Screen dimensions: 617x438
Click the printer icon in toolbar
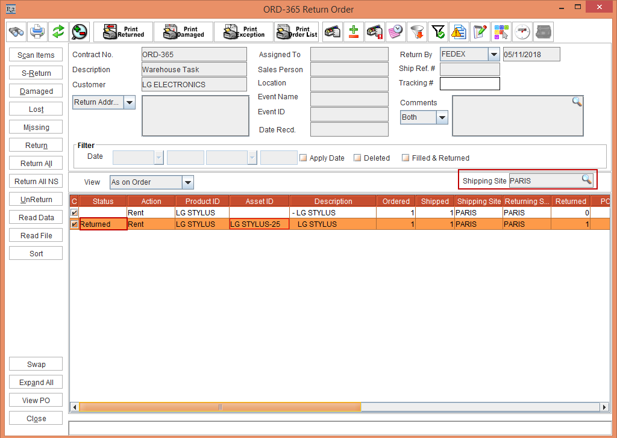click(x=37, y=31)
